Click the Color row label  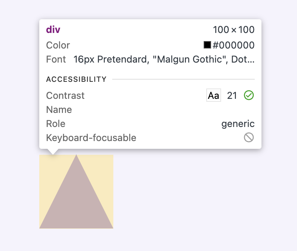[58, 45]
